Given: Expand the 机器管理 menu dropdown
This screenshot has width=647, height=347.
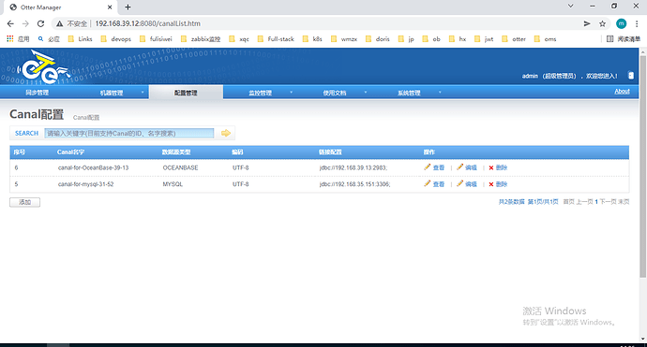Looking at the screenshot, I should [x=143, y=93].
